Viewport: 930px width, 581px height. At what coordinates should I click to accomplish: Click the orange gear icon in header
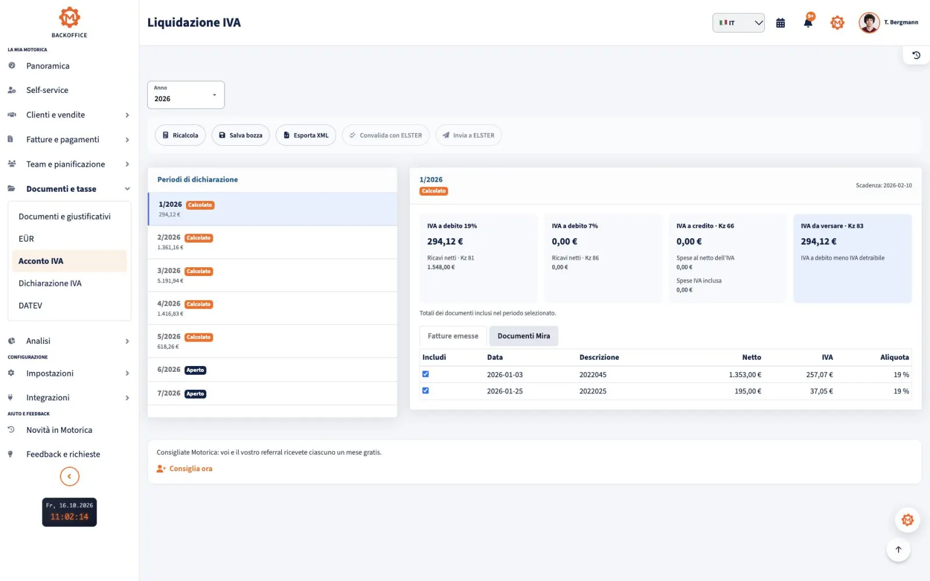click(x=837, y=23)
